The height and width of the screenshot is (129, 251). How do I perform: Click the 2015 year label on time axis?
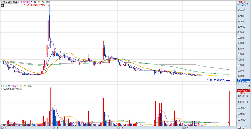pyautogui.click(x=55, y=128)
